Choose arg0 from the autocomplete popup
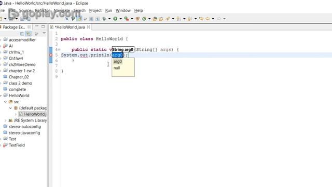This screenshot has height=187, width=332. 118,61
